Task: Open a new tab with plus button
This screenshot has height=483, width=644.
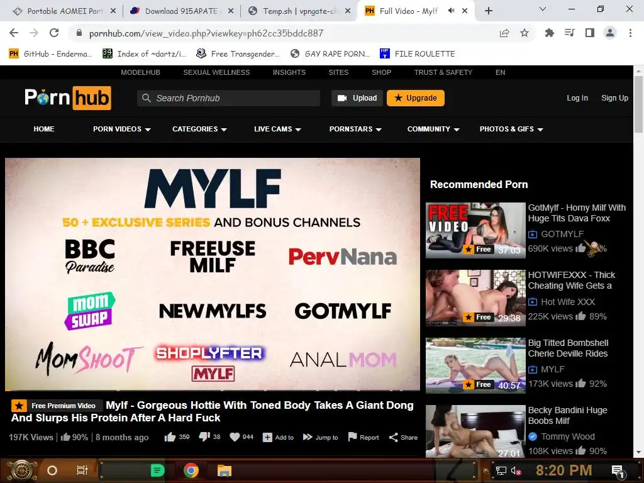Action: pyautogui.click(x=488, y=11)
